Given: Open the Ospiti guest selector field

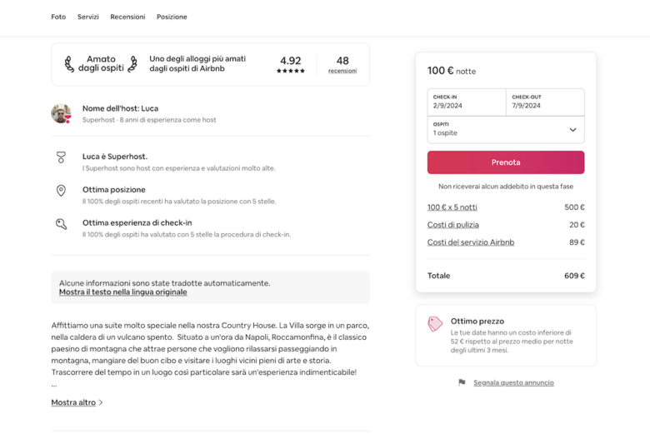Looking at the screenshot, I should pyautogui.click(x=506, y=130).
